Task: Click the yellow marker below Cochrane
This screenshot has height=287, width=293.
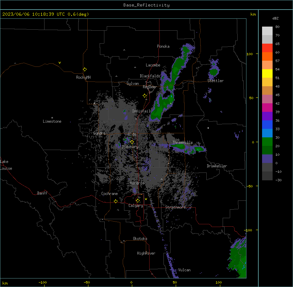Action: [116, 201]
